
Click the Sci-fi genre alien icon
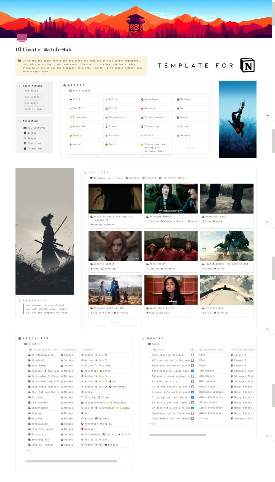(x=71, y=99)
